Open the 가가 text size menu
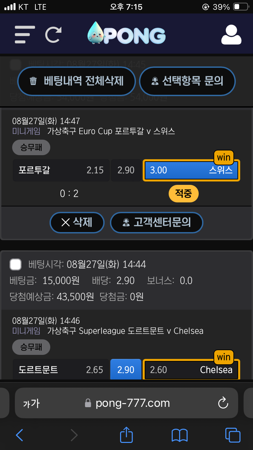Screen dimensions: 253x450 point(31,403)
